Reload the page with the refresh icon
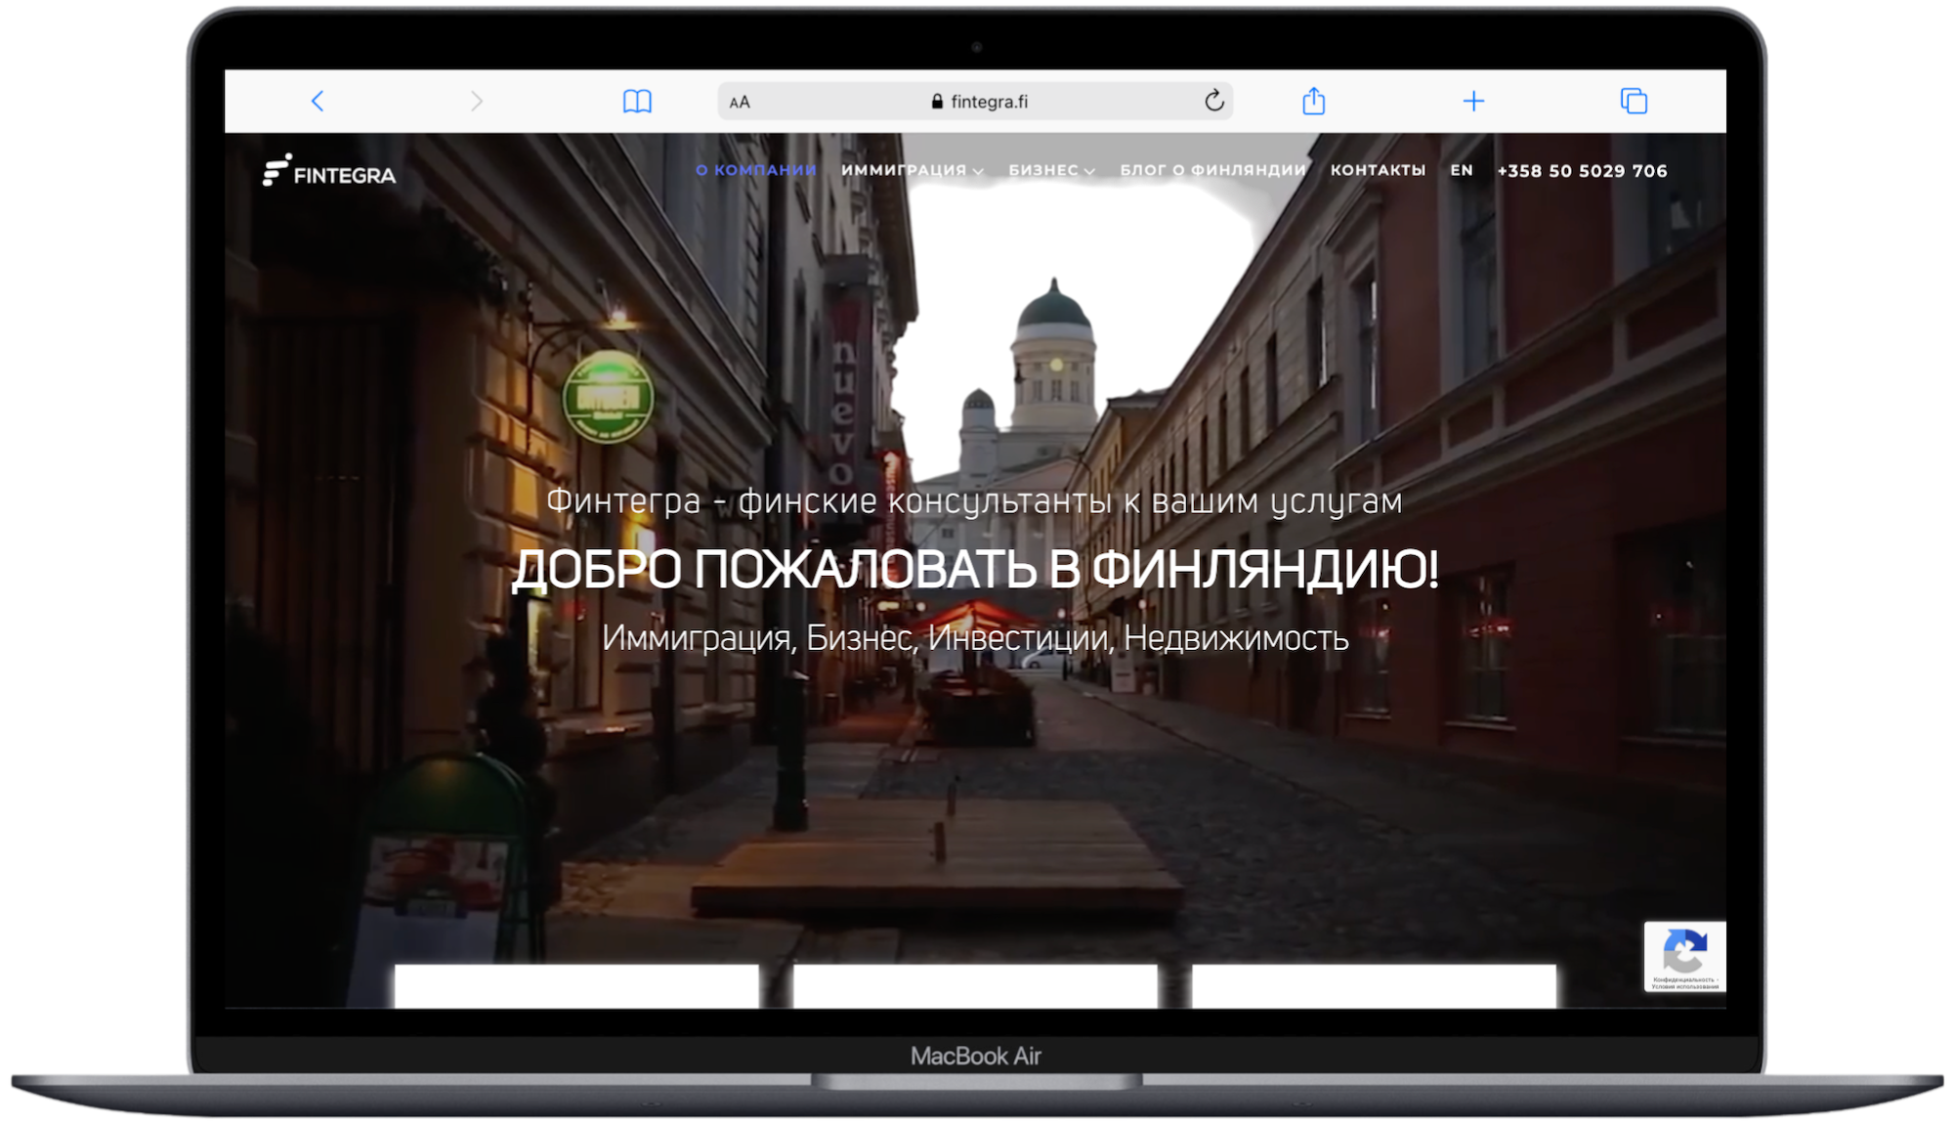1954x1125 pixels. click(1213, 101)
